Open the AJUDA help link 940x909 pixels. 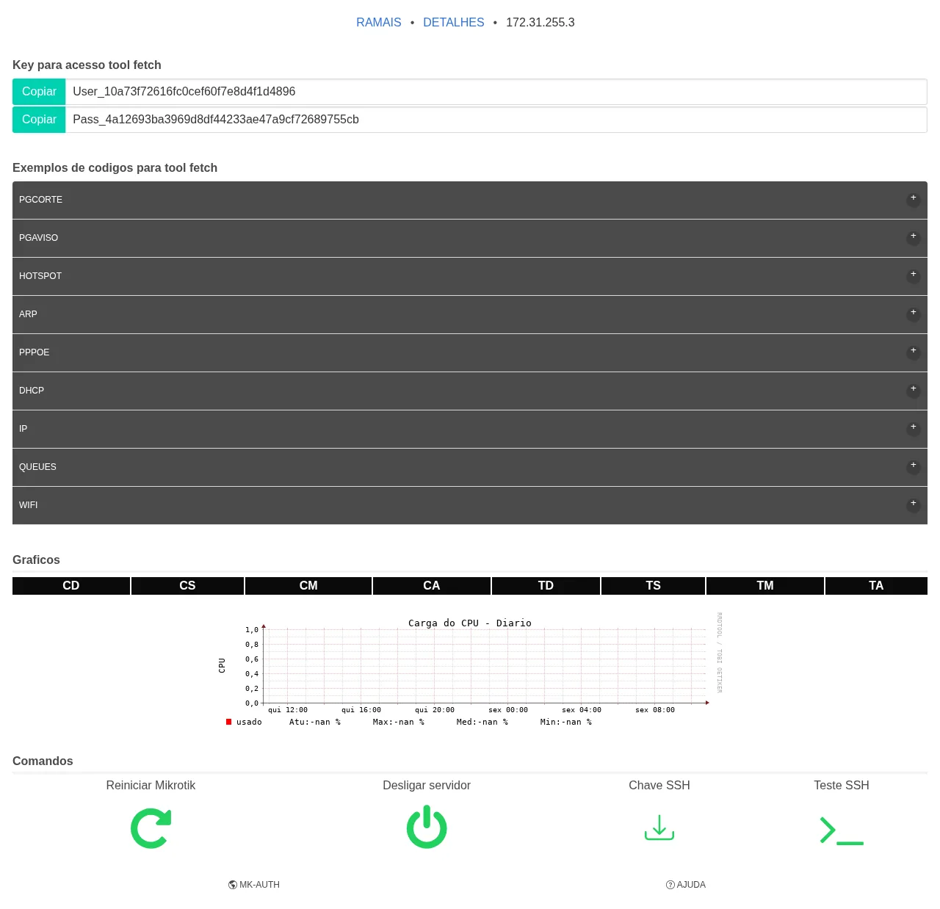(686, 885)
